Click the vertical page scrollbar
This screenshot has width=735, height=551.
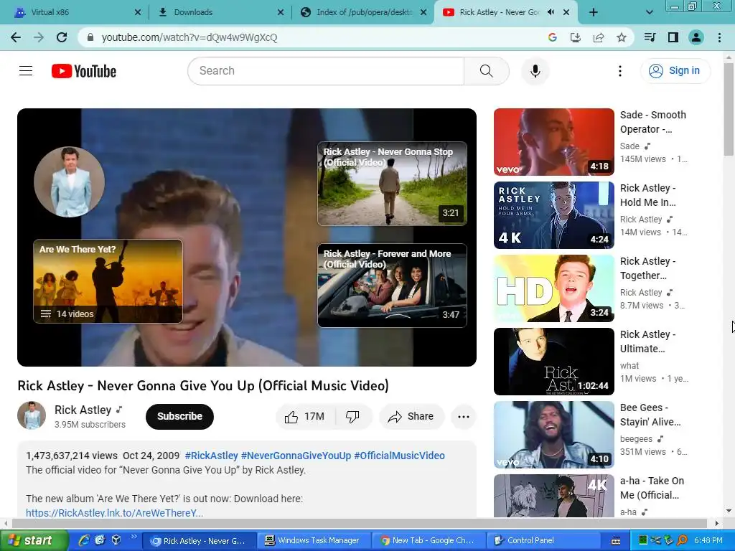(x=729, y=109)
